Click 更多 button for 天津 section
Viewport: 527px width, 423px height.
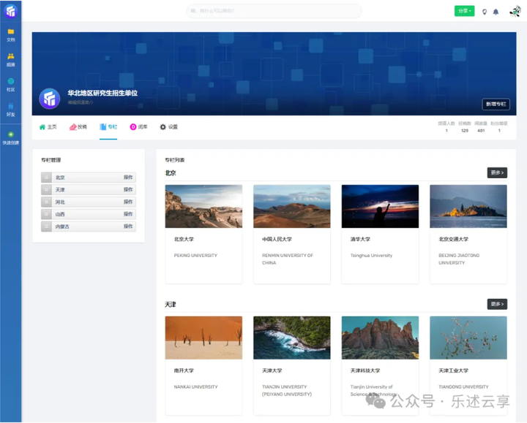497,304
